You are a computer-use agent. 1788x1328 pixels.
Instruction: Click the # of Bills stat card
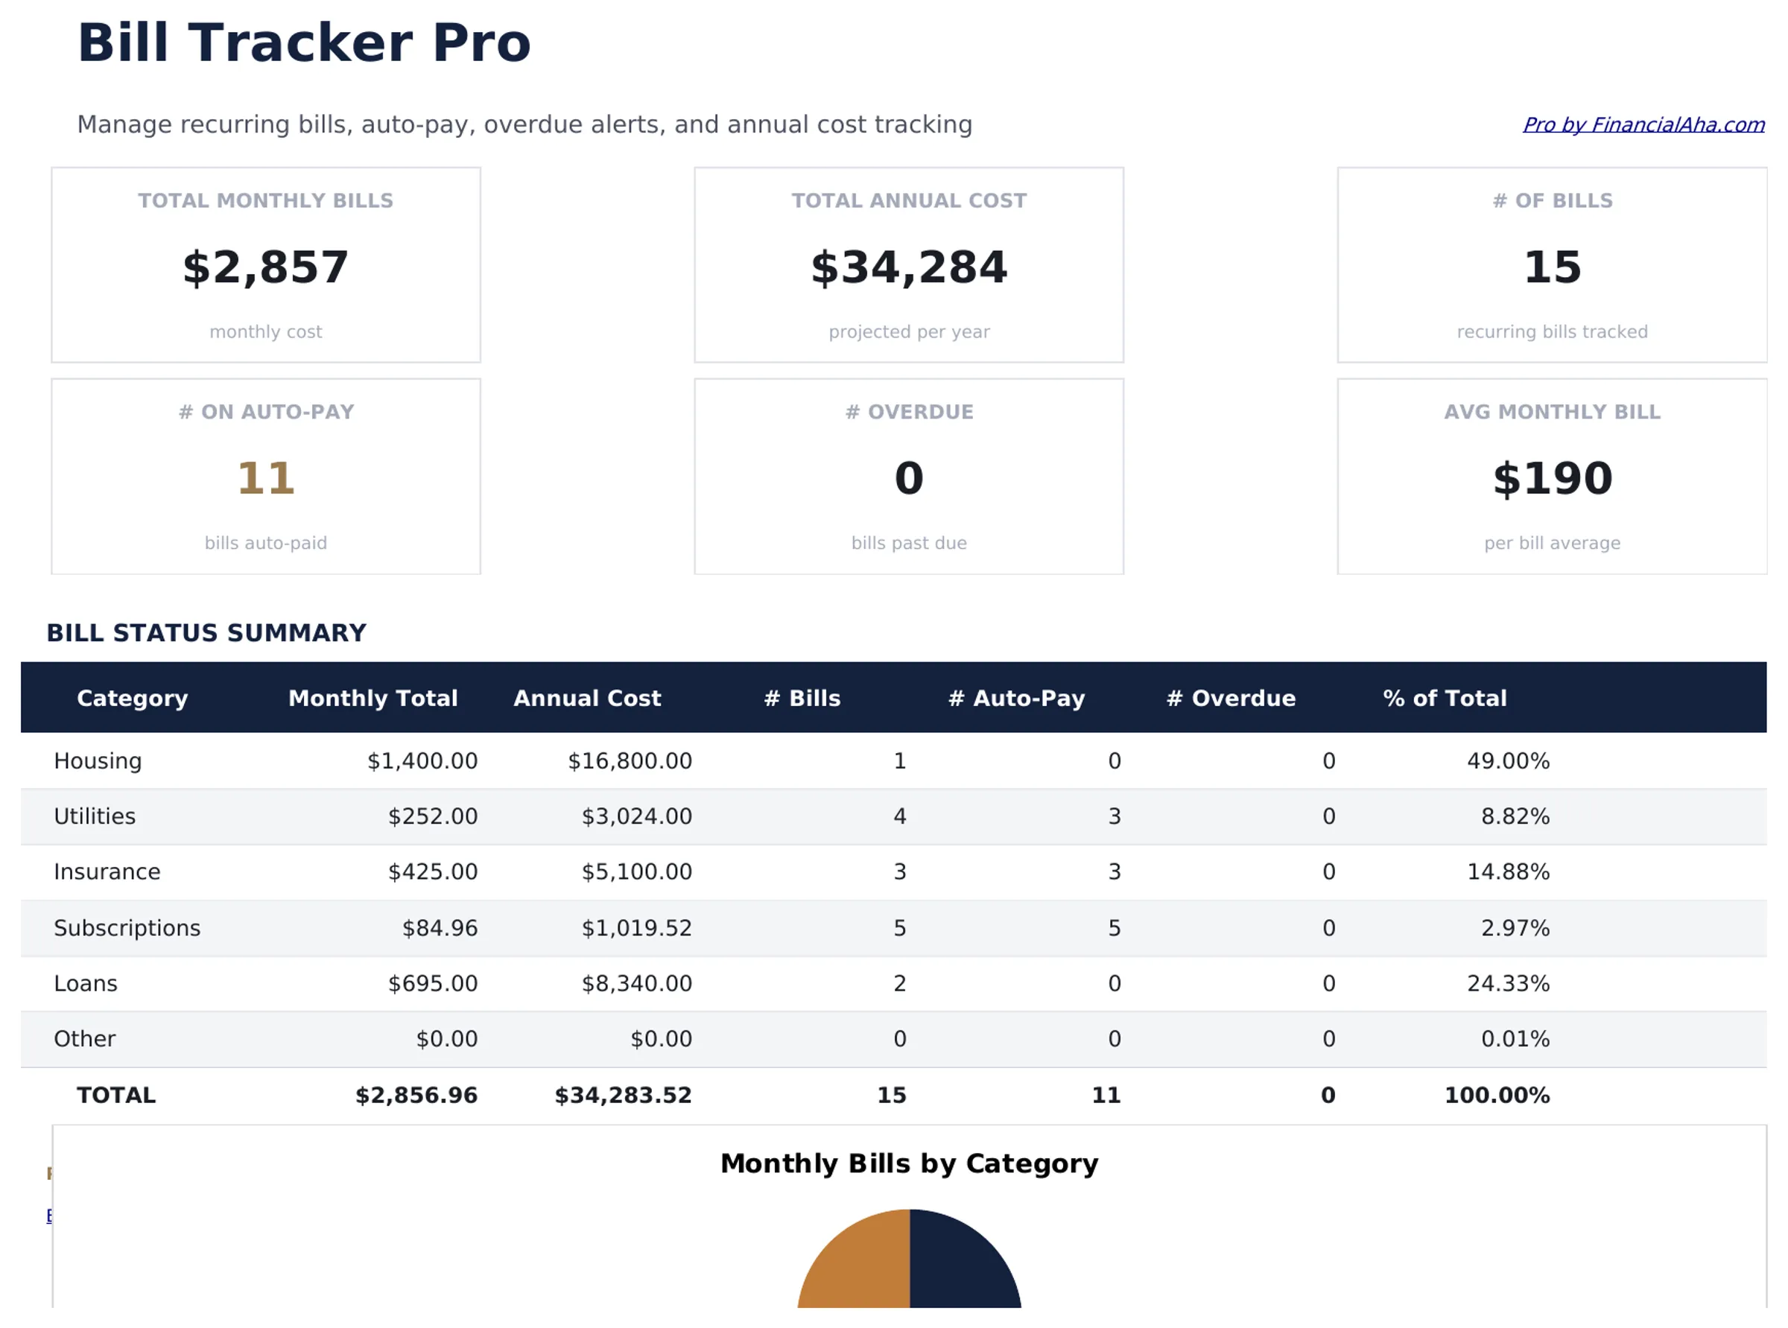pyautogui.click(x=1551, y=265)
